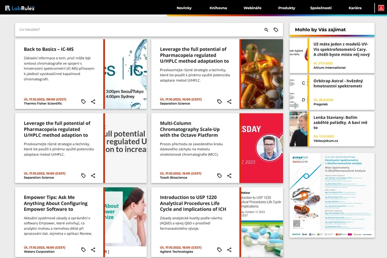Image resolution: width=387 pixels, height=258 pixels.
Task: Click Agilent Technologies company name
Action: pyautogui.click(x=177, y=252)
